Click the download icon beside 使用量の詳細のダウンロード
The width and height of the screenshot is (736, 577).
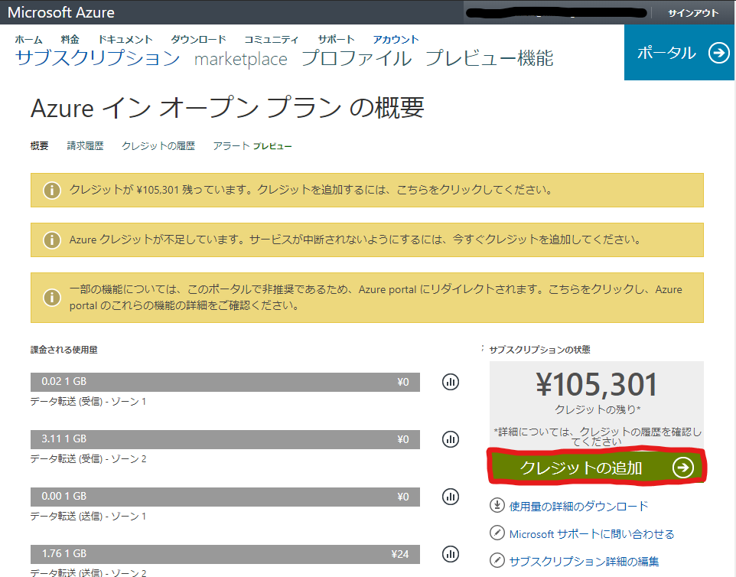click(497, 505)
